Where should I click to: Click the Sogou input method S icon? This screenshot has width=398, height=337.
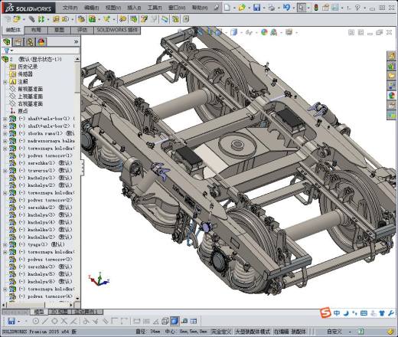click(x=325, y=312)
